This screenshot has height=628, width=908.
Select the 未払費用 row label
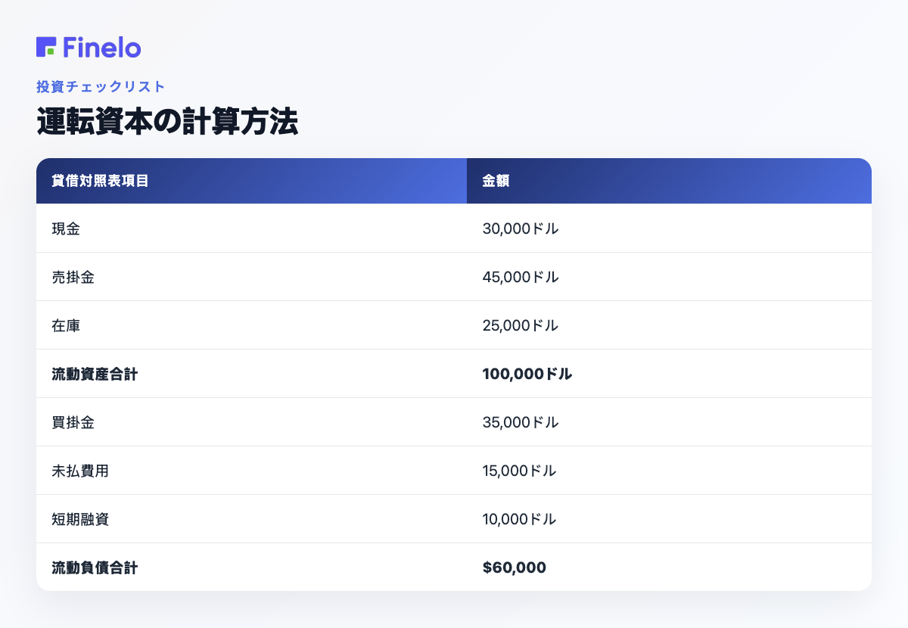click(x=80, y=471)
